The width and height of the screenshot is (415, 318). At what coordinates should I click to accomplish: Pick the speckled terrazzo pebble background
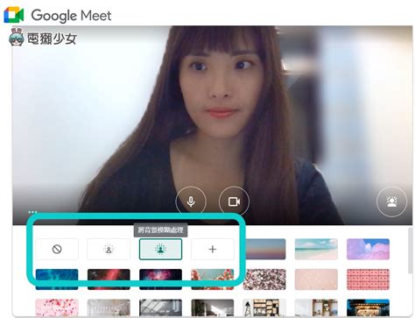[264, 279]
